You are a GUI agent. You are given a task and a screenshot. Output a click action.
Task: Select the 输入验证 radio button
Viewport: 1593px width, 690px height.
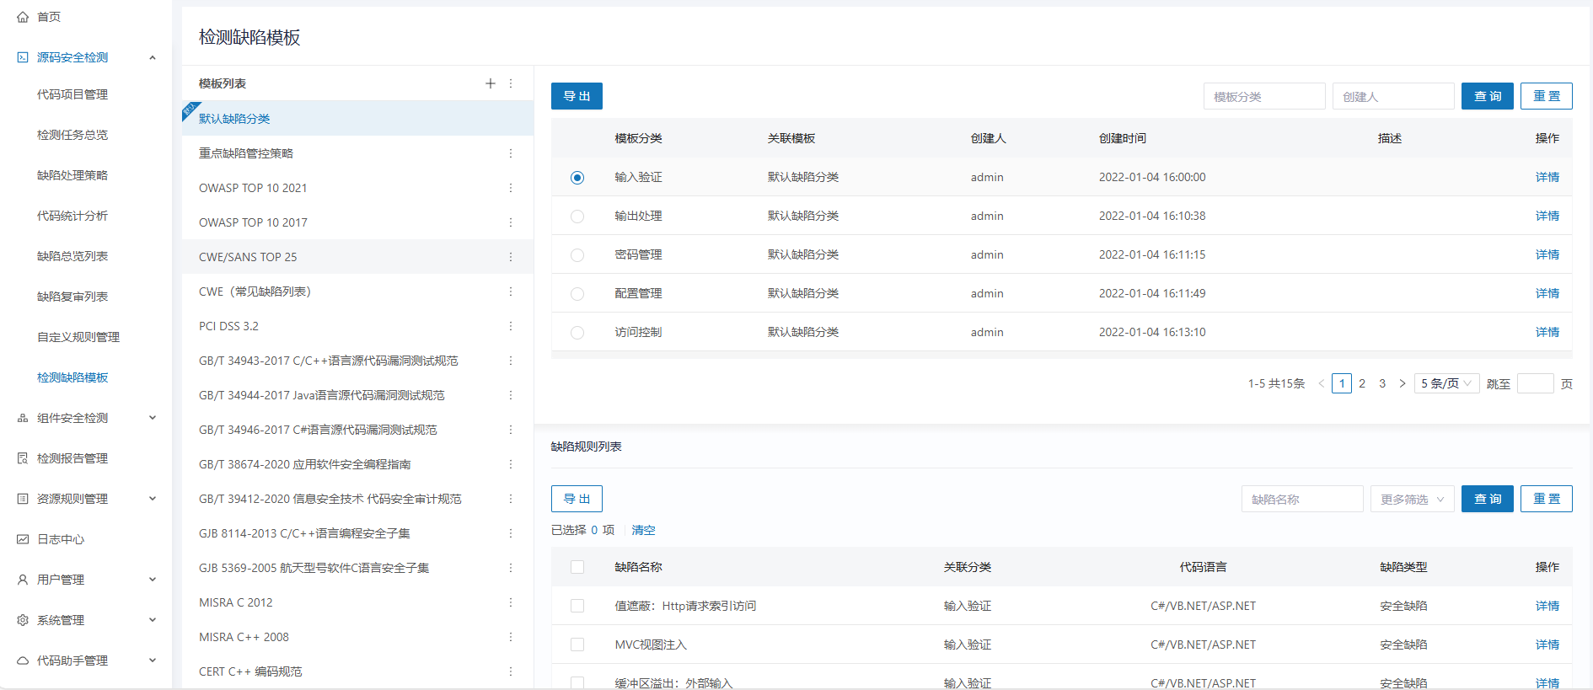tap(577, 178)
